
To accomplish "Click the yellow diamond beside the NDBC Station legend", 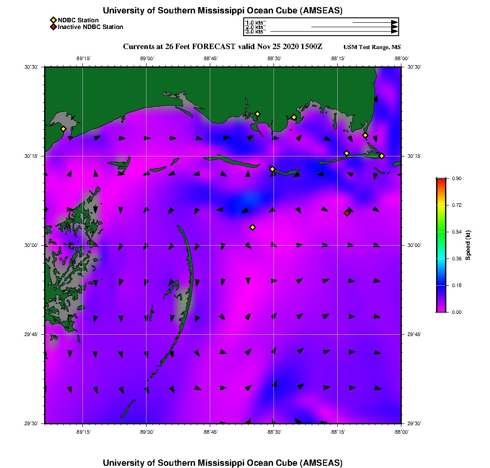I will [53, 20].
